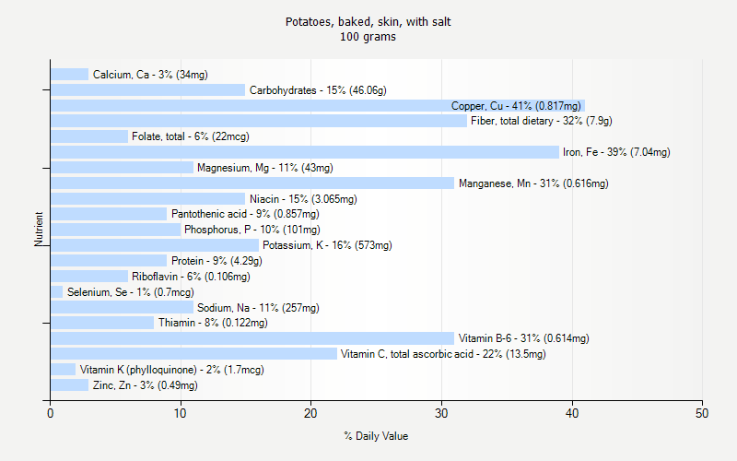The image size is (737, 461).
Task: Select the 'Selenium, Se - 1% (0.7mcg)' label
Action: point(131,291)
